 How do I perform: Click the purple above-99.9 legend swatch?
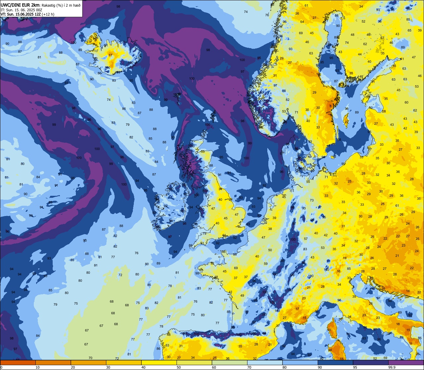406,362
